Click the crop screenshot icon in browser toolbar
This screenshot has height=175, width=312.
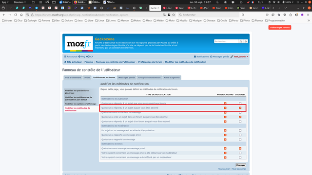pos(279,15)
